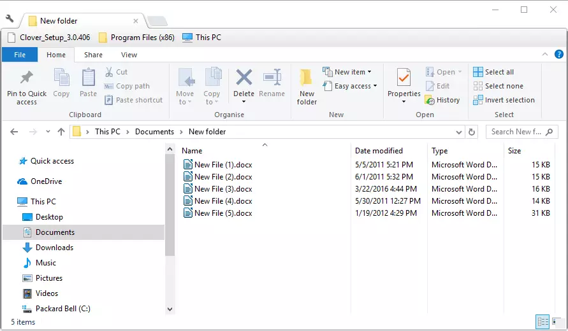Open Quick access in navigation pane
The image size is (568, 331).
(x=47, y=161)
